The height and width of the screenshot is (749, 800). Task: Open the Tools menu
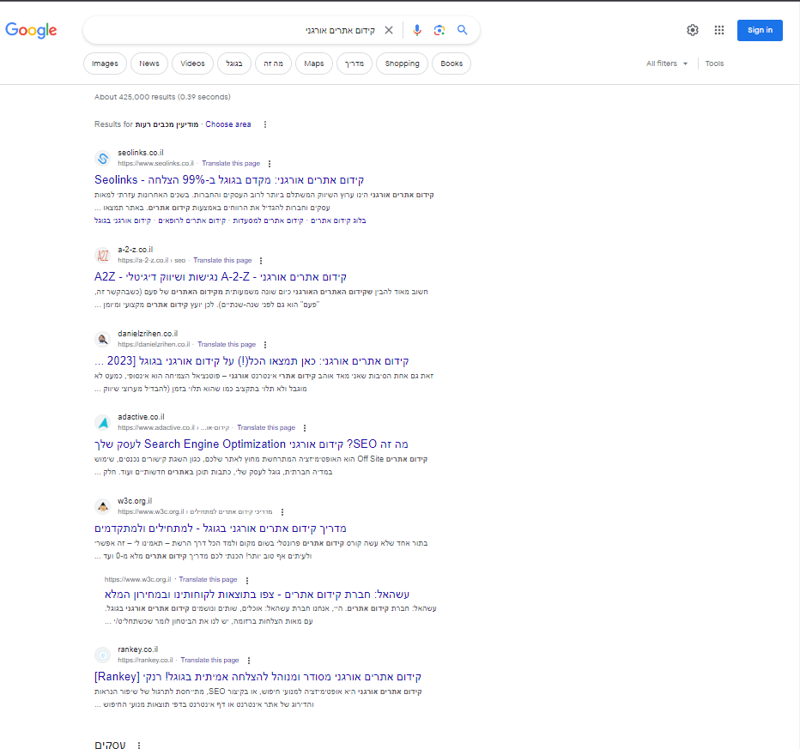pyautogui.click(x=714, y=63)
